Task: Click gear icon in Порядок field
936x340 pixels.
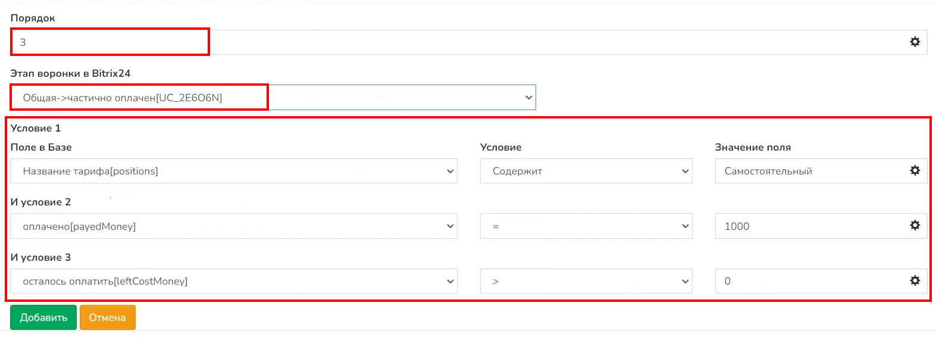Action: (915, 42)
